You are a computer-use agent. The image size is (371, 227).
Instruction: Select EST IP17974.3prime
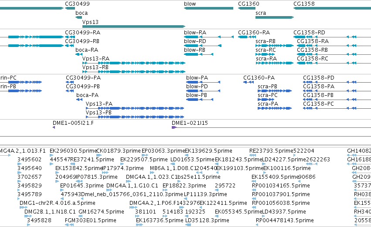pos(123,168)
